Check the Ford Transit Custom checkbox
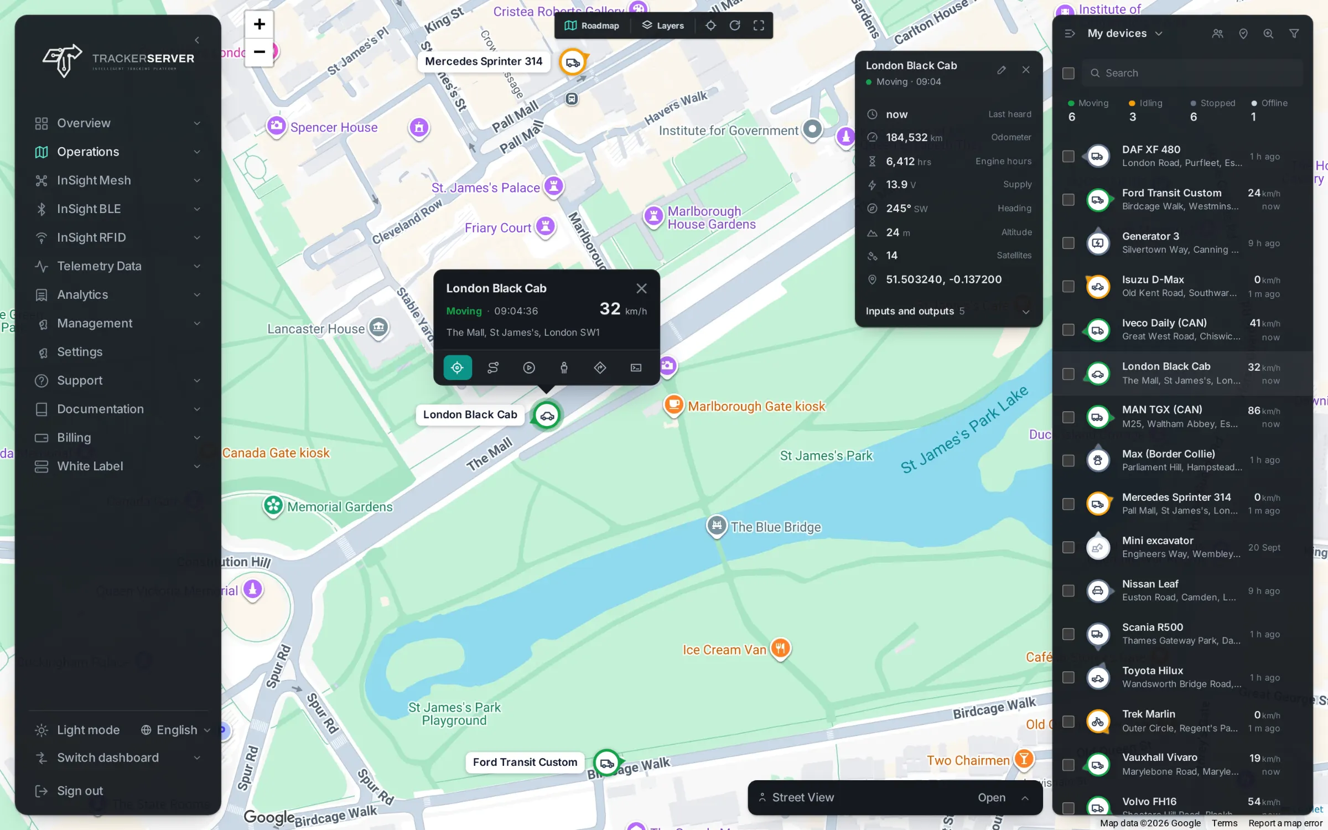Image resolution: width=1328 pixels, height=830 pixels. [x=1068, y=200]
